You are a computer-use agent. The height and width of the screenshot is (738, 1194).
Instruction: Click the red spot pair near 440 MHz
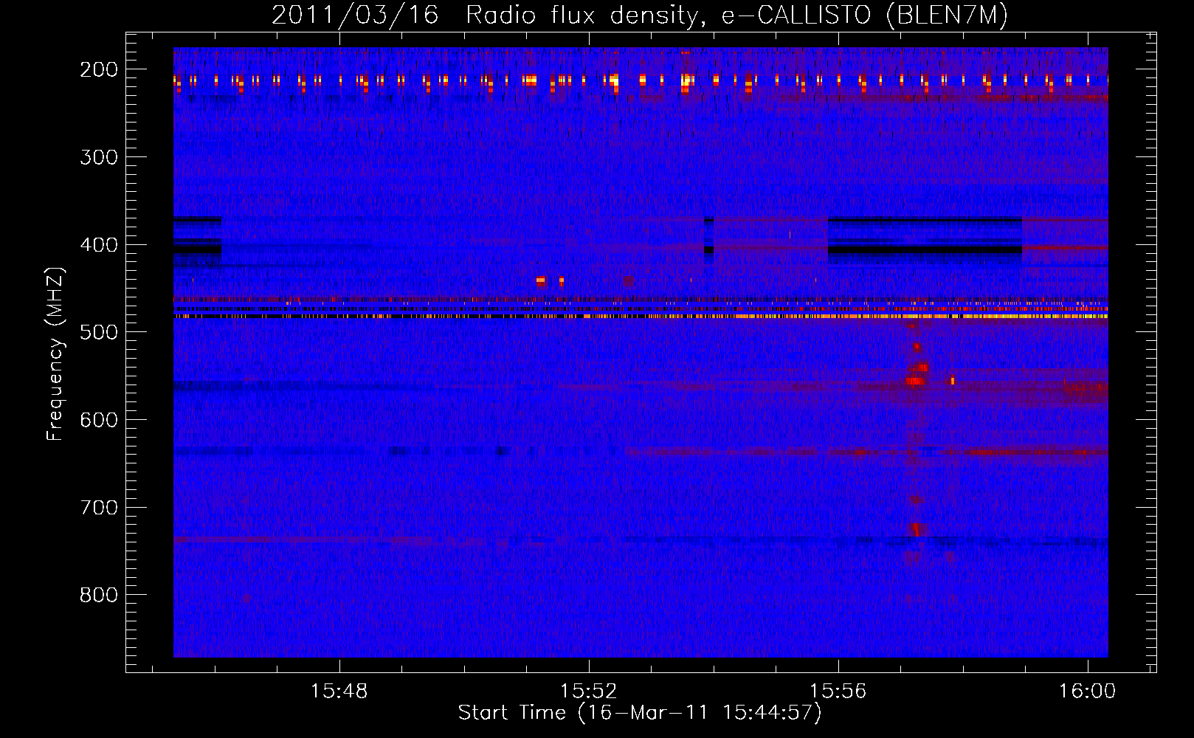(x=551, y=281)
